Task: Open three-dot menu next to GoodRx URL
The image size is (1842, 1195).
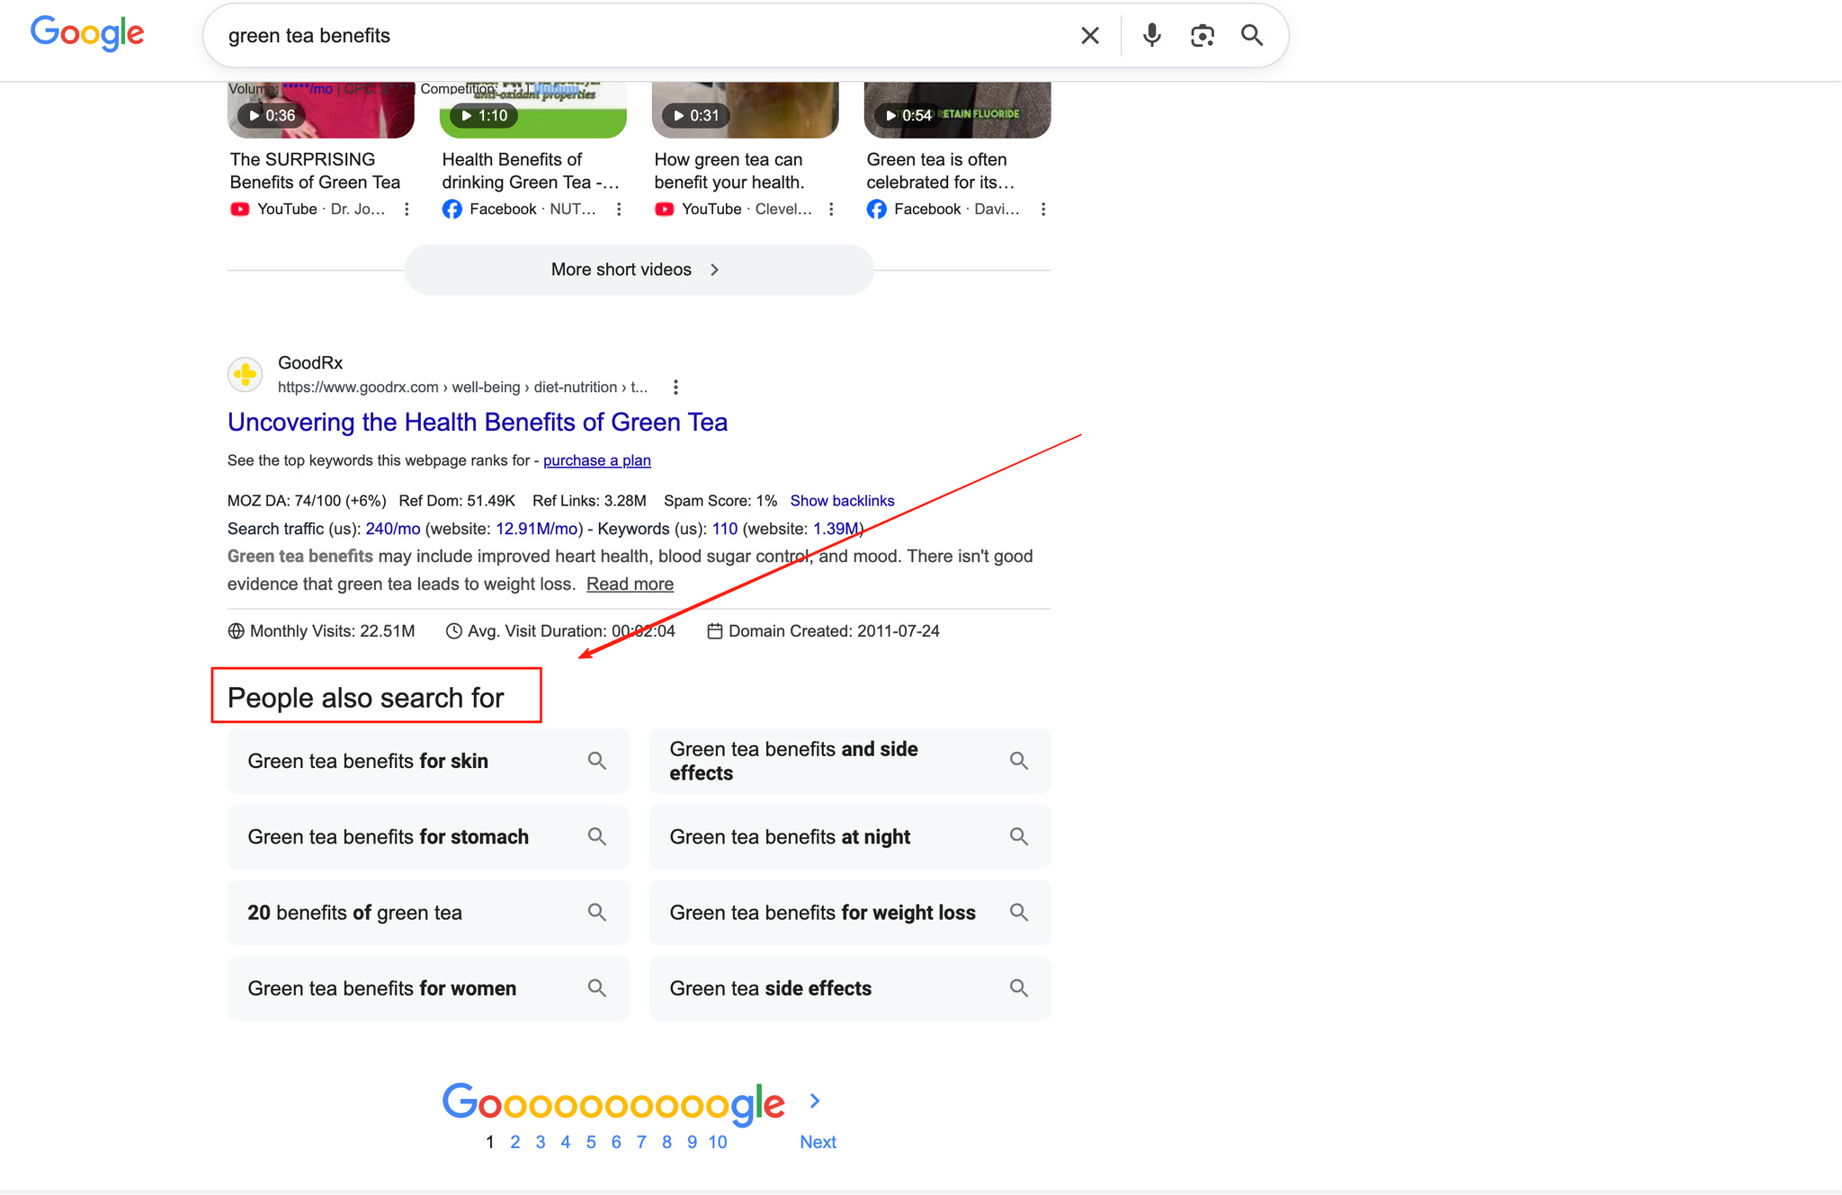Action: (675, 388)
